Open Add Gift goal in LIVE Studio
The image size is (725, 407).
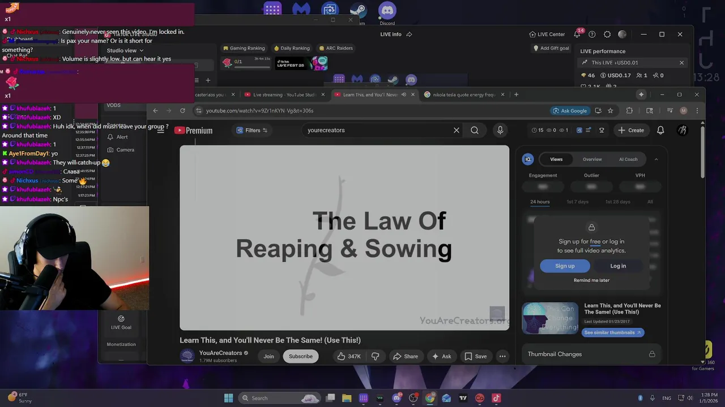click(551, 48)
